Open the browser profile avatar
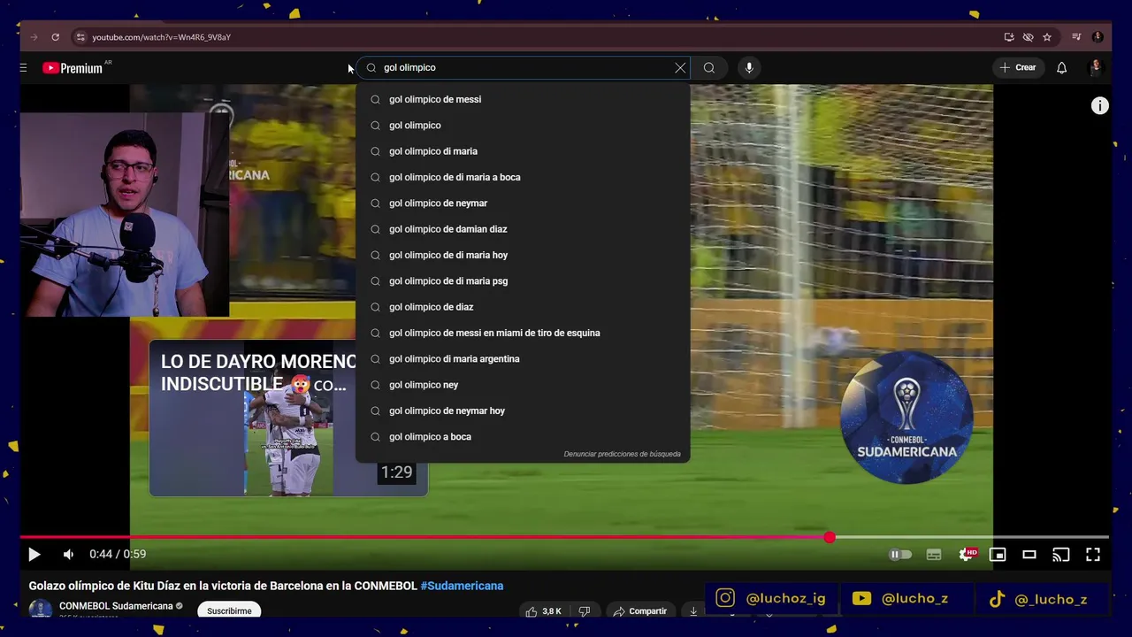The width and height of the screenshot is (1132, 637). (1098, 37)
